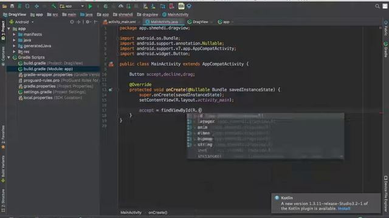Hide the Project panel with the hide icon
Screen dimensions: 389x218
point(96,22)
